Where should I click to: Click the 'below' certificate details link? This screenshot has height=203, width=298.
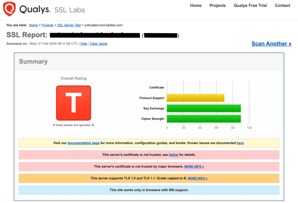pyautogui.click(x=173, y=155)
